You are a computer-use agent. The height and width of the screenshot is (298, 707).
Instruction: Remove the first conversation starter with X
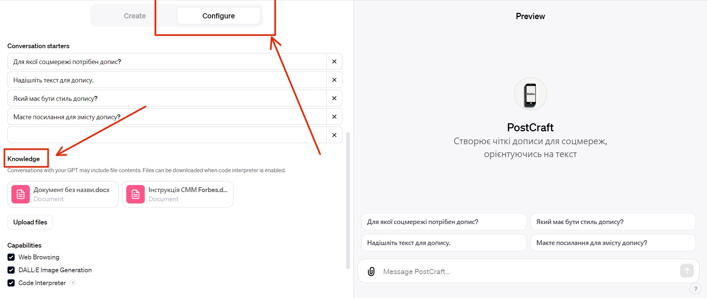coord(334,61)
